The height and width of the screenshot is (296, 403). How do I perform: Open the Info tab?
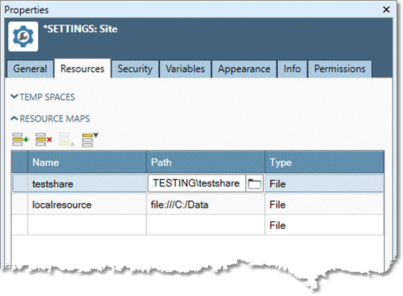pyautogui.click(x=291, y=69)
